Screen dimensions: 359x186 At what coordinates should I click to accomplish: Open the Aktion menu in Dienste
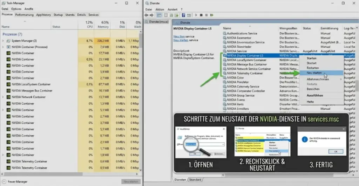pyautogui.click(x=160, y=9)
